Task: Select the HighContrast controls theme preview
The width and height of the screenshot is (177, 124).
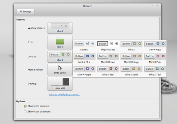Action: click(x=108, y=44)
